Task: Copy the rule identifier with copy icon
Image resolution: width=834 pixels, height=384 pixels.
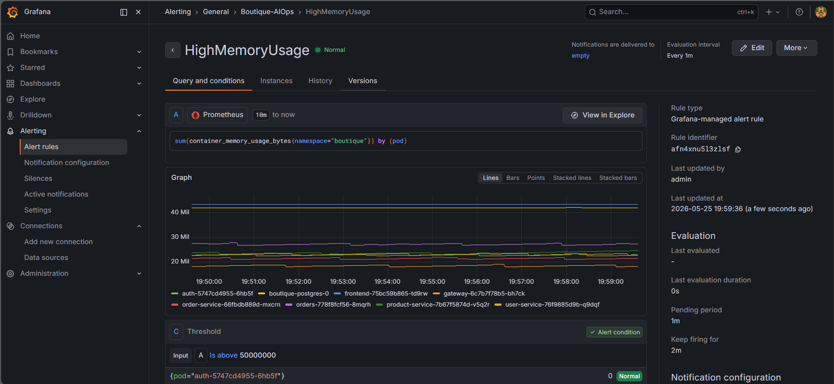Action: pos(738,150)
